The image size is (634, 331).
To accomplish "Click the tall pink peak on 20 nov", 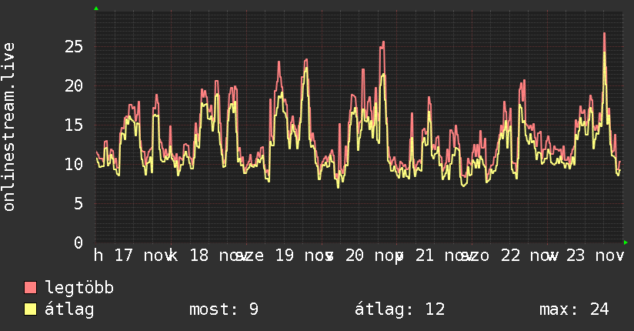I will (x=382, y=44).
